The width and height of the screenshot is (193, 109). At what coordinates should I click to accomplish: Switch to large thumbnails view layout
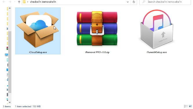coord(190,106)
